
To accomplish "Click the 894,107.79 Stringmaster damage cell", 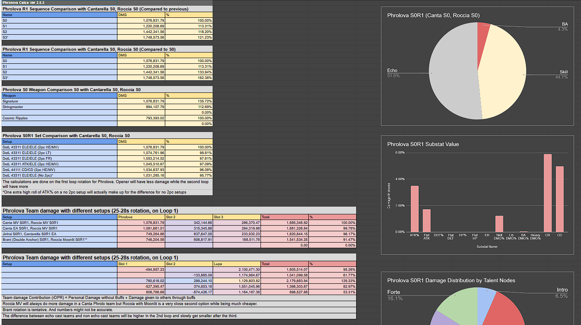I will (x=141, y=107).
